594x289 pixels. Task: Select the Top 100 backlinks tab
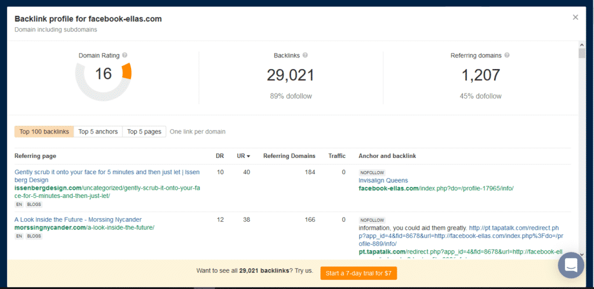[x=44, y=132]
